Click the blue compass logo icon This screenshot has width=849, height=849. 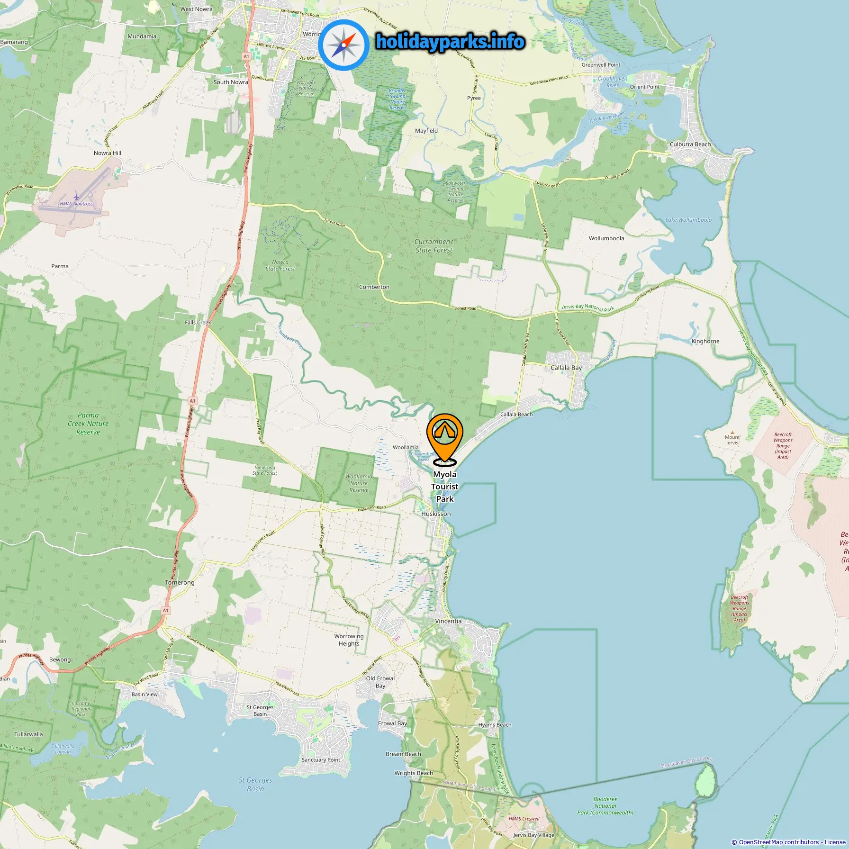pyautogui.click(x=343, y=45)
